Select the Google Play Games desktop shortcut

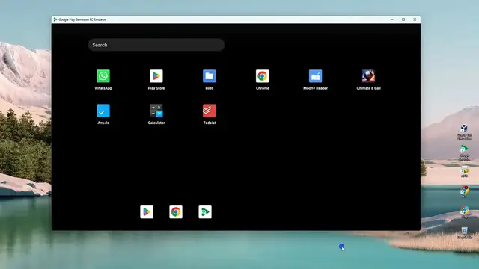click(464, 152)
